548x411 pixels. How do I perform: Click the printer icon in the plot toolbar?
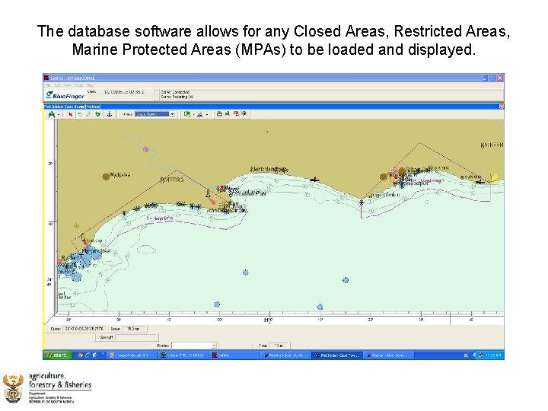tap(219, 113)
